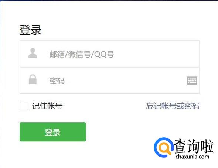218x168 pixels.
Task: Click the chaxunla.com watermark URL
Action: 192,157
